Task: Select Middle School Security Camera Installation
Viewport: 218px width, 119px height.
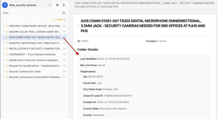Action: (34, 60)
